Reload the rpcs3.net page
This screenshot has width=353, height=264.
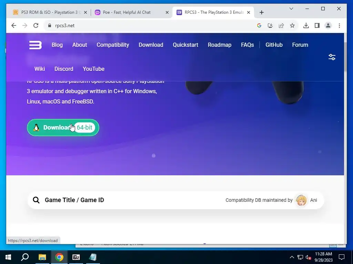pos(36,25)
